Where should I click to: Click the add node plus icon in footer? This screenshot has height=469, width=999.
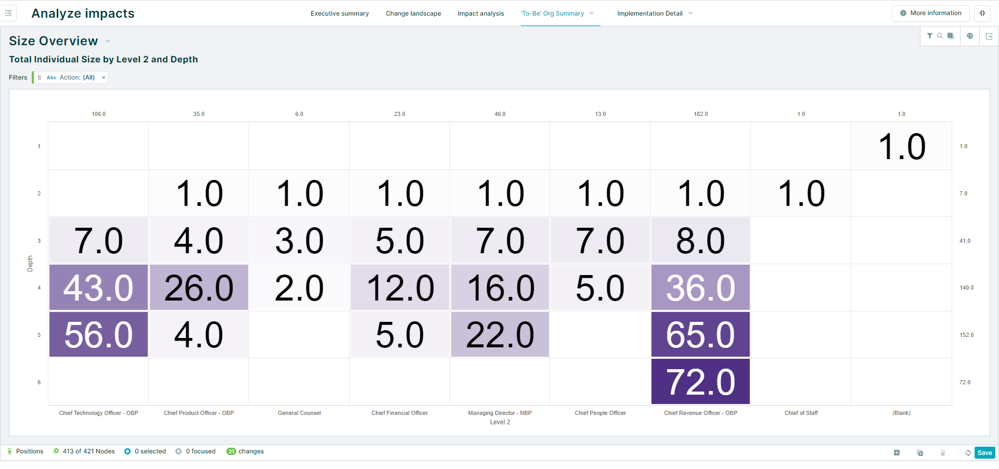(x=896, y=453)
